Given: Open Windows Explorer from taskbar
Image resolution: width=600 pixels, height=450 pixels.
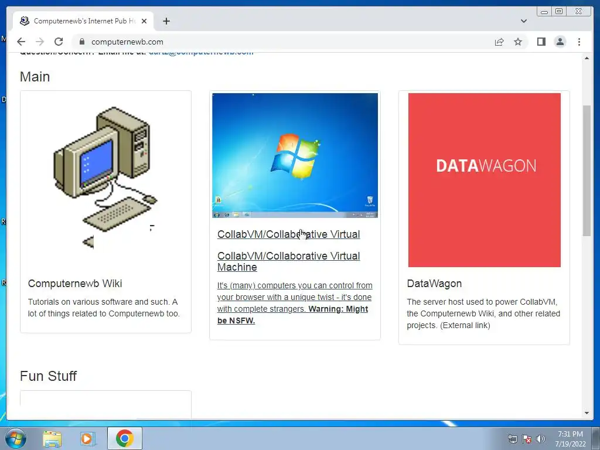Looking at the screenshot, I should point(52,438).
